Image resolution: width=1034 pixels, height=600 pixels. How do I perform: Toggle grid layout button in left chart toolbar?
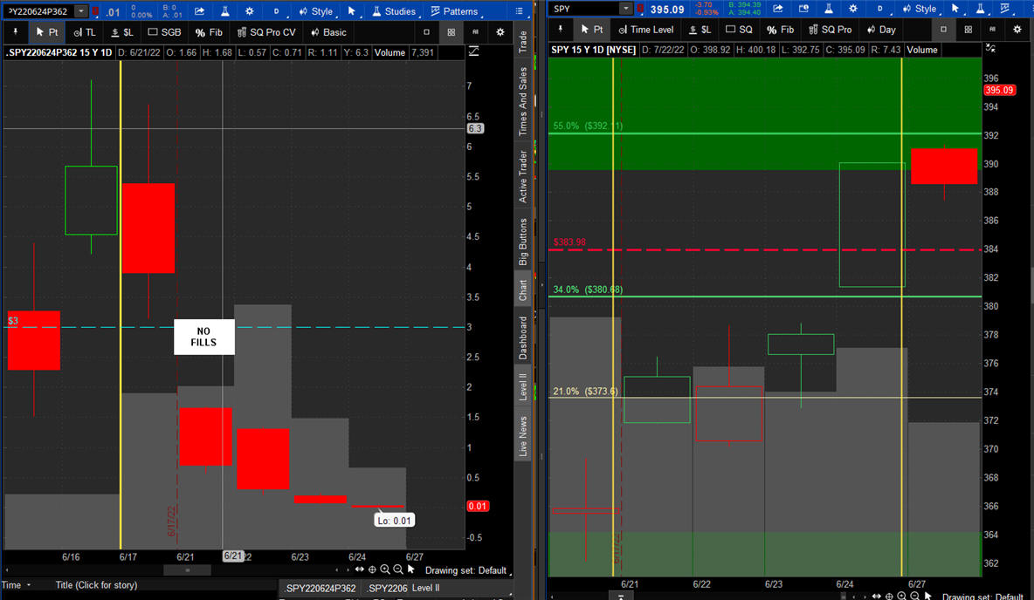point(451,32)
